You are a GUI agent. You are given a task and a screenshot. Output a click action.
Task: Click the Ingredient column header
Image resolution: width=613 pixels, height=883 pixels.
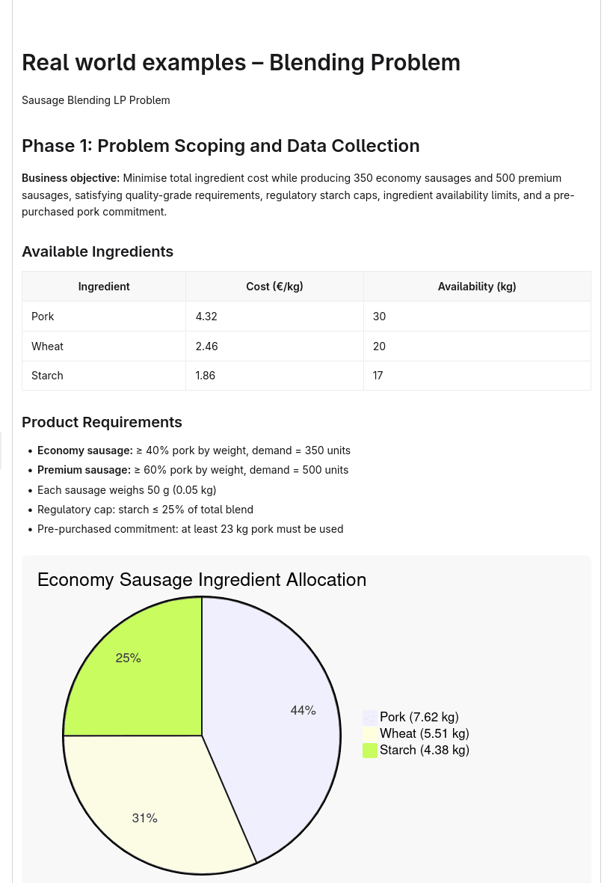(x=104, y=287)
